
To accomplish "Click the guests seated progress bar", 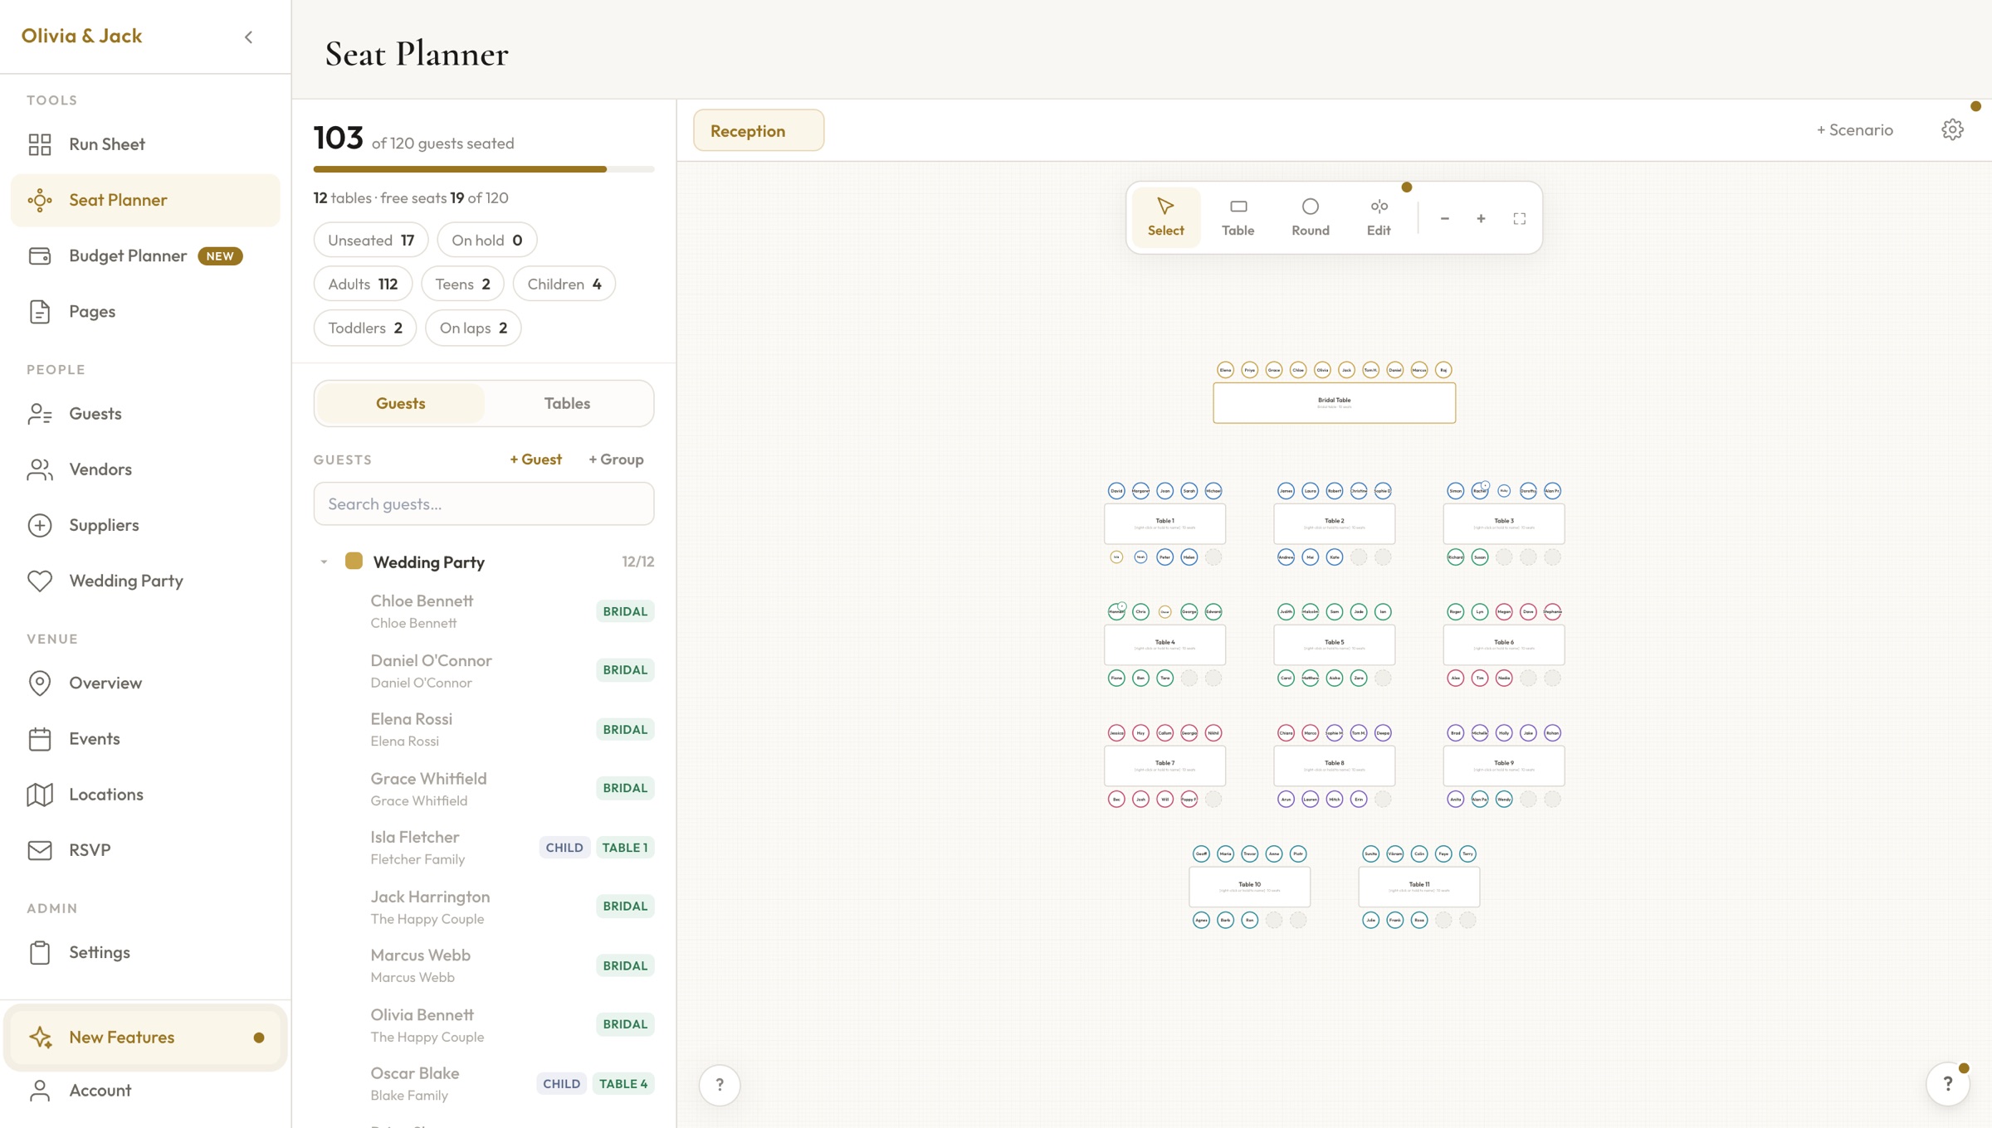I will 484,169.
